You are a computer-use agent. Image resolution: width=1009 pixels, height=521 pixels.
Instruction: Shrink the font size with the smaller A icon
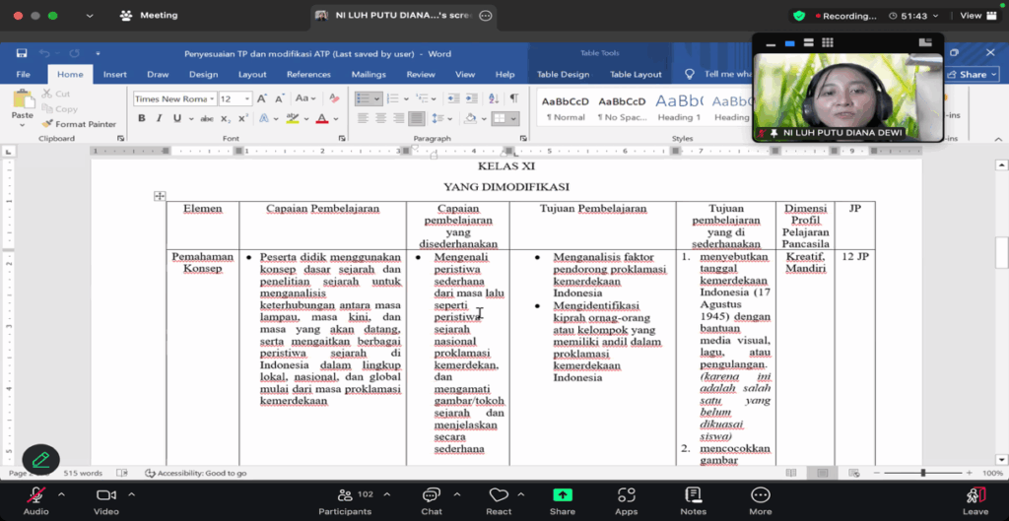[x=279, y=99]
